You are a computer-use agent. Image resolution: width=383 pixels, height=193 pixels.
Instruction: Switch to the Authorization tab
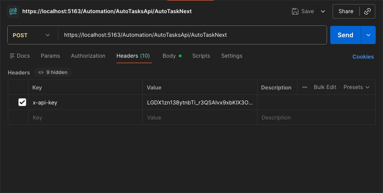88,56
